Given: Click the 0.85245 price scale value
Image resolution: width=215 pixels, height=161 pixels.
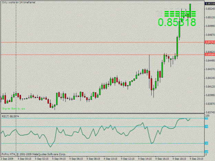Looking at the screenshot, I should (x=210, y=9).
